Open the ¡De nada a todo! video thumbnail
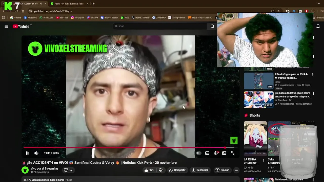The image size is (324, 182). [x=259, y=100]
